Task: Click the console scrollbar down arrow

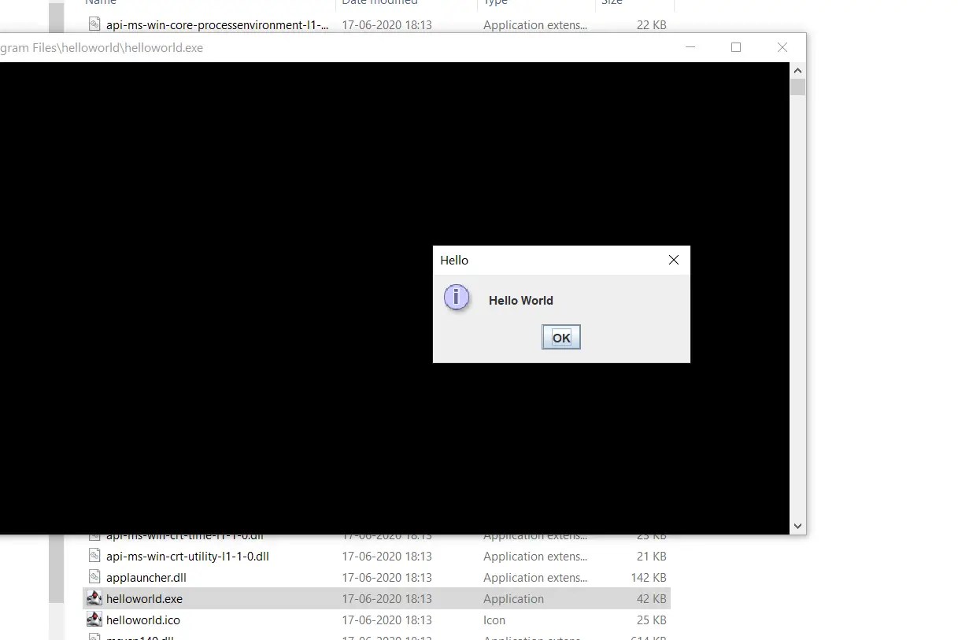Action: tap(797, 526)
